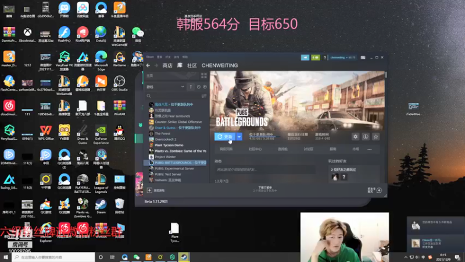Click the friend avatar under played-before list

point(335,177)
